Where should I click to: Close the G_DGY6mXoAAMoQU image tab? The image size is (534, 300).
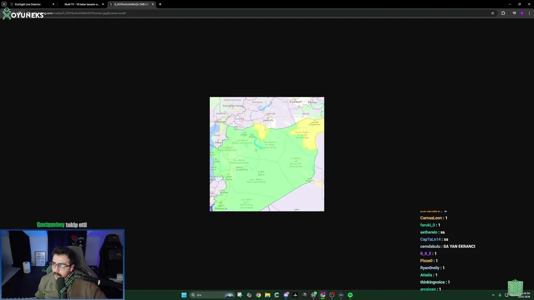click(153, 4)
